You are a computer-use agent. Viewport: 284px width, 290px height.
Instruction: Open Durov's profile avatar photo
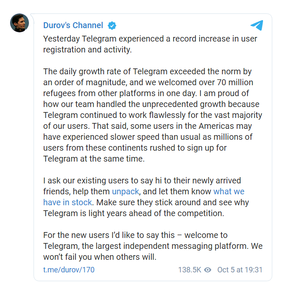tap(20, 23)
